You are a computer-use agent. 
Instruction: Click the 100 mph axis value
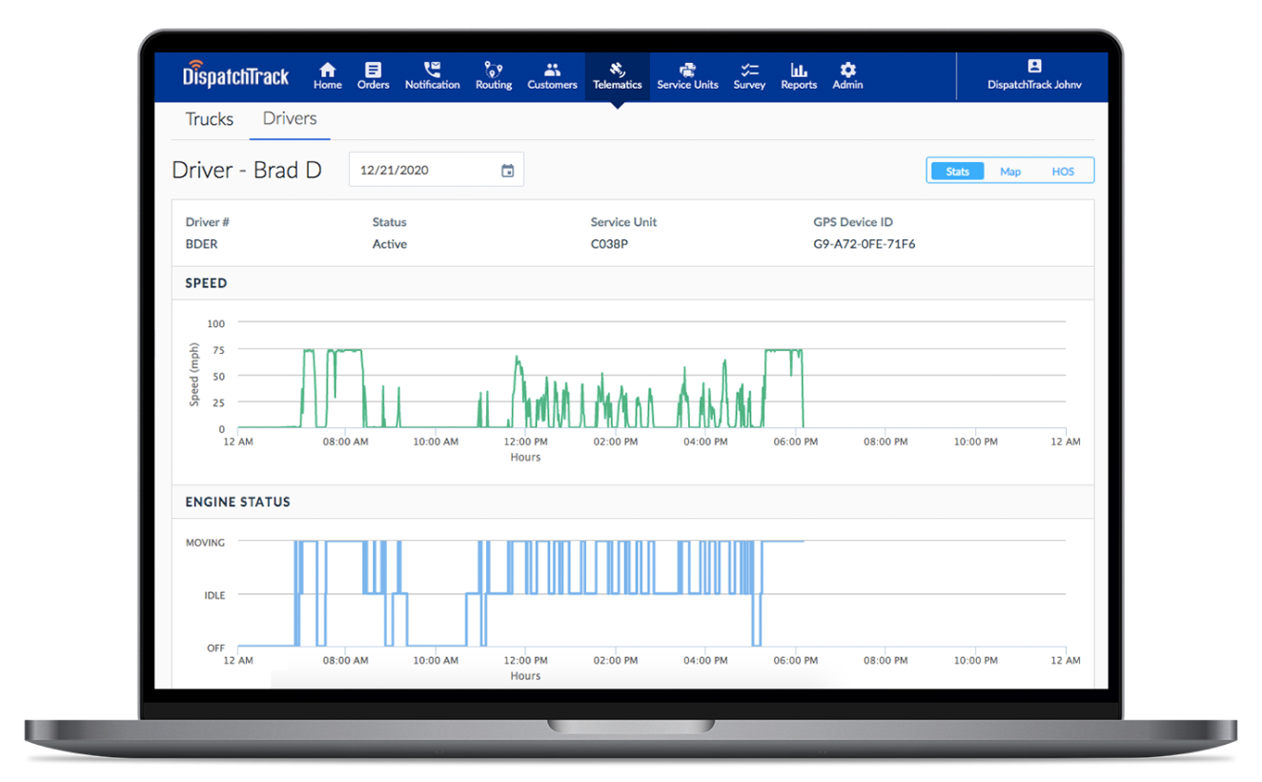[215, 324]
